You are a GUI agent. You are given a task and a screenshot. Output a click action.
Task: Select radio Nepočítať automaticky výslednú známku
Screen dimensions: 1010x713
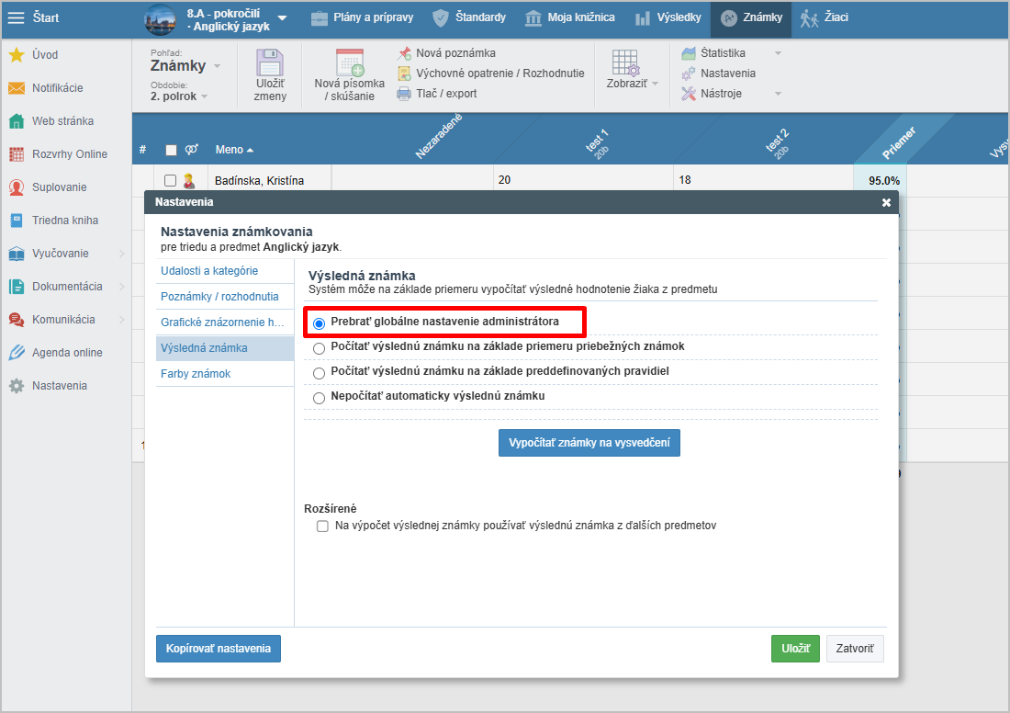(320, 398)
